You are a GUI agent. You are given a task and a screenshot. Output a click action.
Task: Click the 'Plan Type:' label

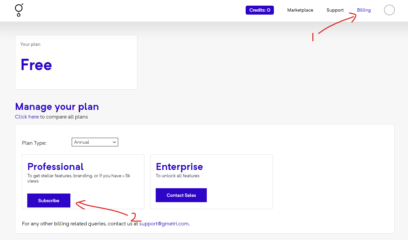point(34,143)
